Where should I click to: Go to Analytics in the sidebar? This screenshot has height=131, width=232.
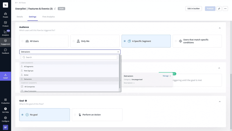(6, 33)
